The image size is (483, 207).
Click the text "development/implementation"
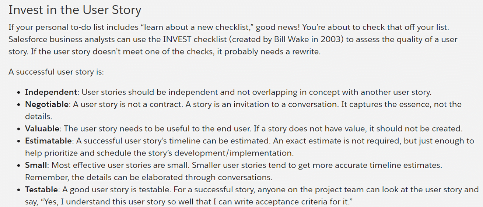(x=242, y=153)
